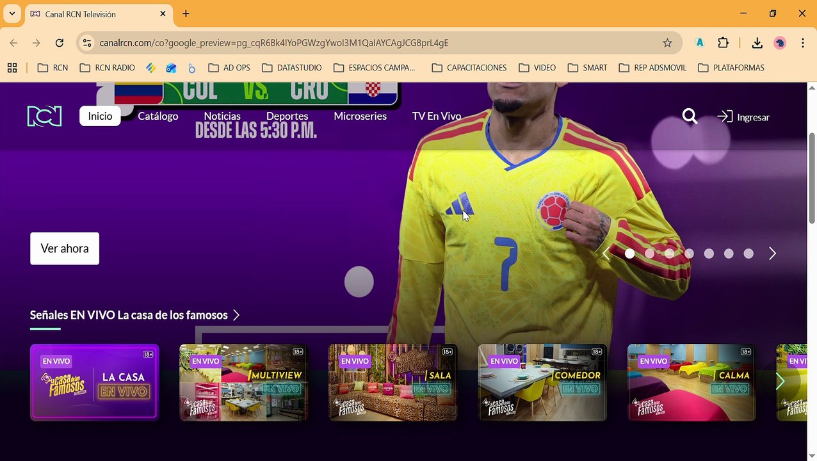This screenshot has width=817, height=461.
Task: Select the seventh carousel dot
Action: (x=748, y=254)
